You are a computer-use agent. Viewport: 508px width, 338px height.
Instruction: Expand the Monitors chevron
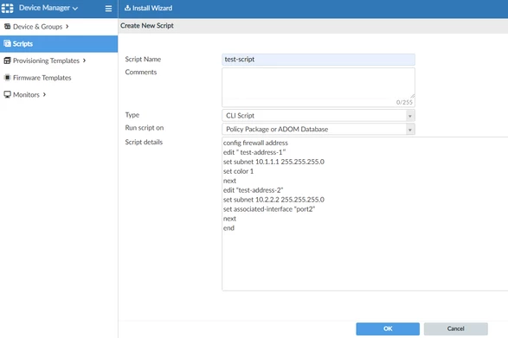[44, 94]
